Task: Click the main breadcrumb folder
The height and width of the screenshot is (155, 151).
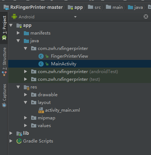Action: tap(114, 7)
